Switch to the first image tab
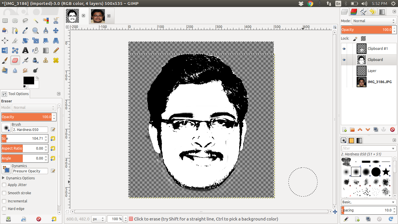Viewport: 398px width, 224px height. [72, 16]
